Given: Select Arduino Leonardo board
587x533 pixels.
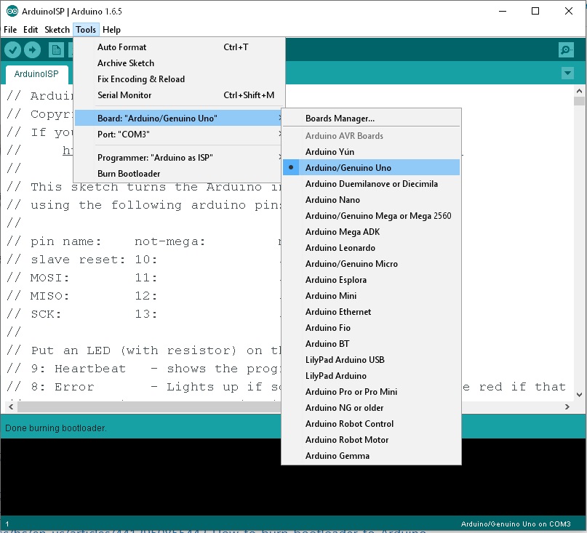Looking at the screenshot, I should 371,248.
